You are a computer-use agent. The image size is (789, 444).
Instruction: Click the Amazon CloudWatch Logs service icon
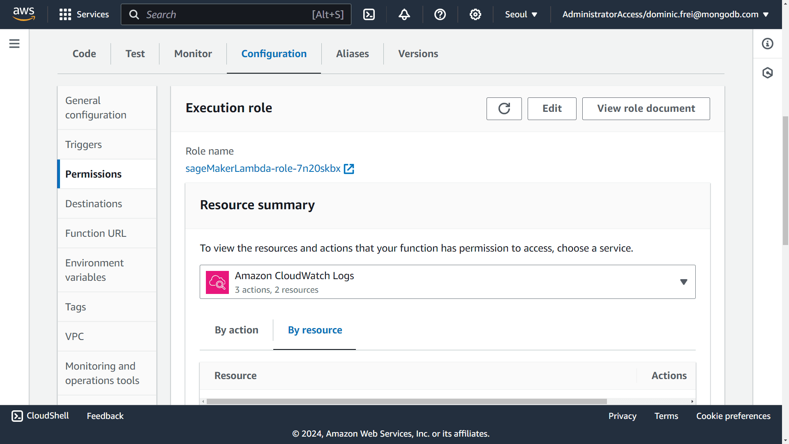click(x=217, y=282)
